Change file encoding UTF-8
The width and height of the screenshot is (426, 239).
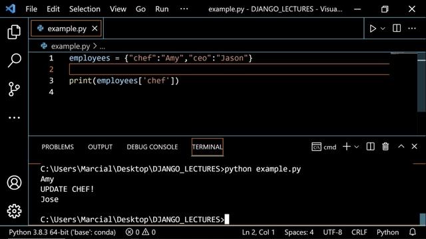(x=333, y=232)
